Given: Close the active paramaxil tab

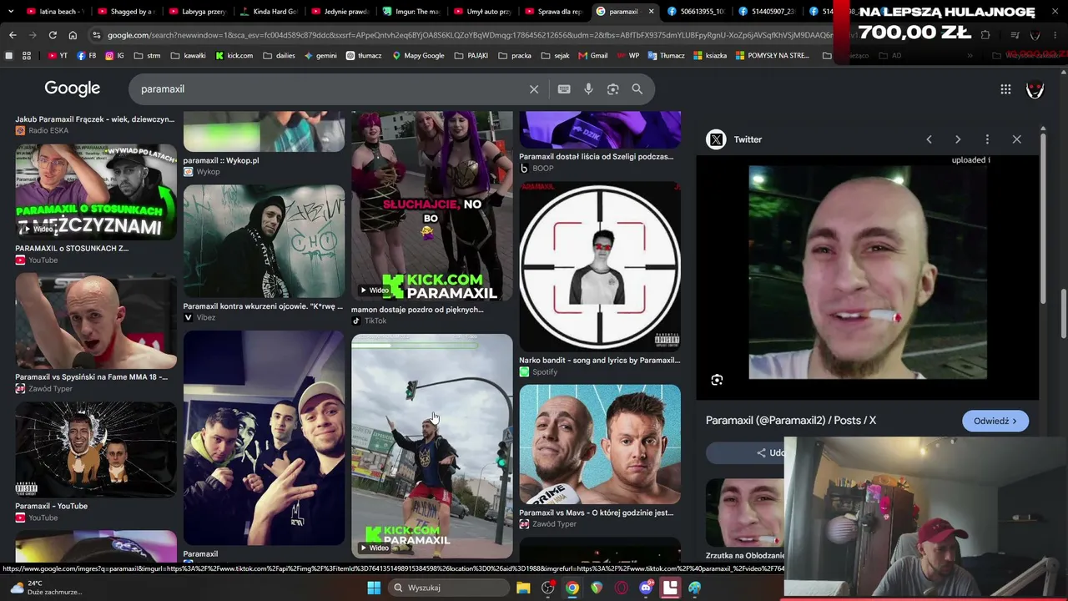Looking at the screenshot, I should tap(652, 12).
